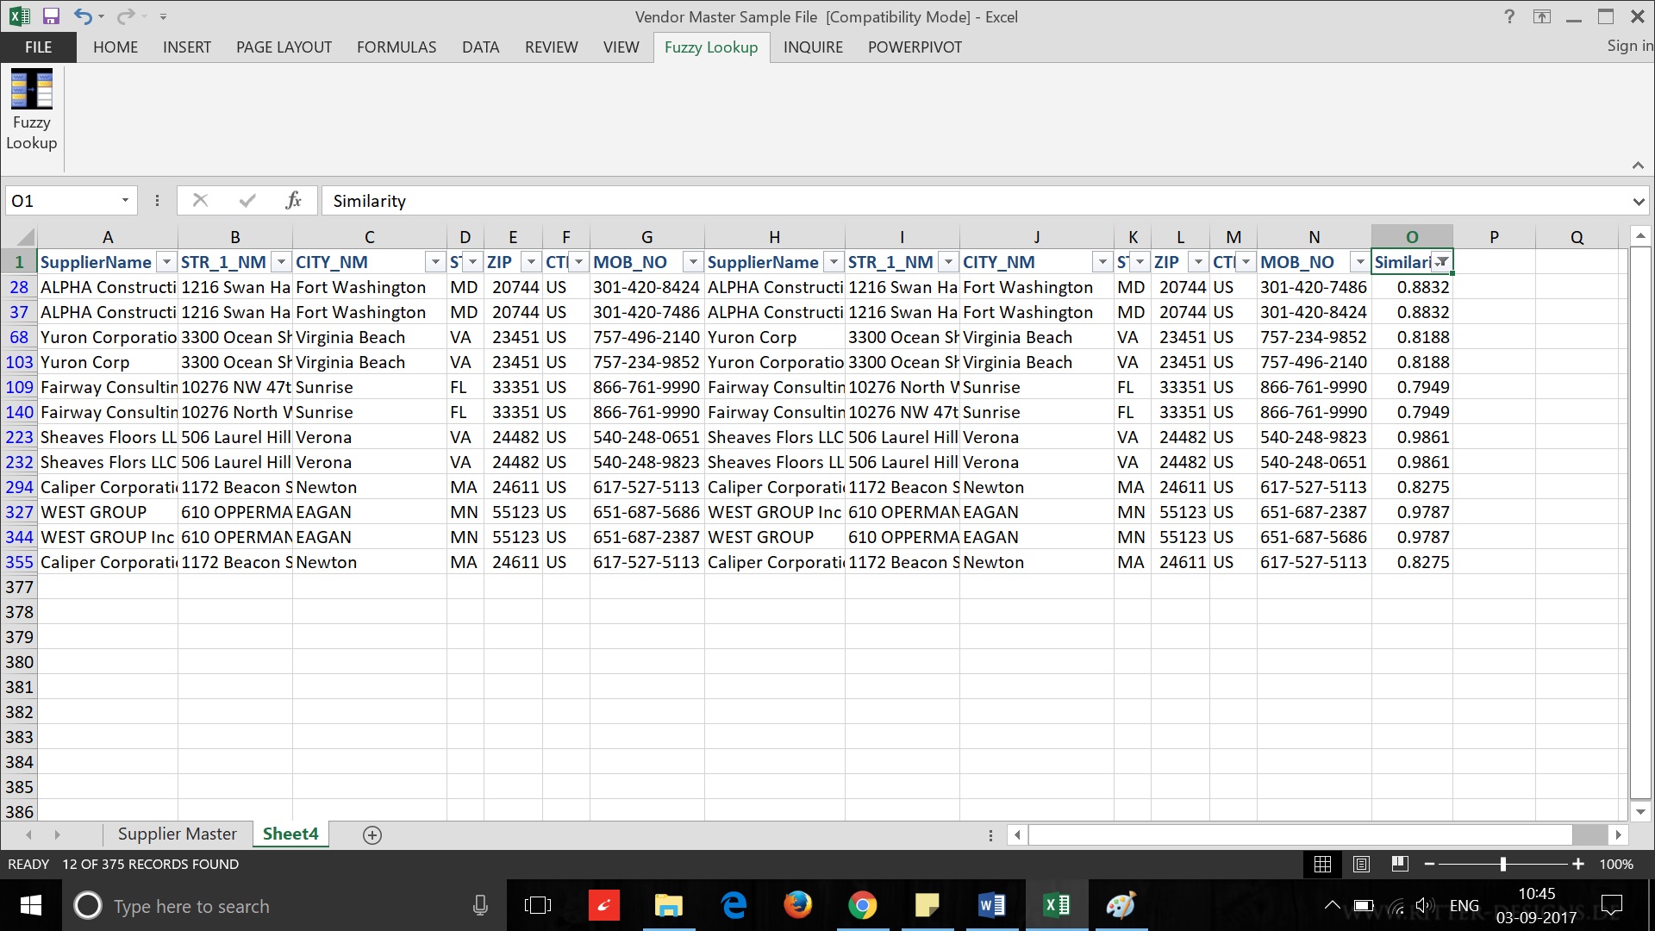
Task: Open Task View on taskbar
Action: 537,905
